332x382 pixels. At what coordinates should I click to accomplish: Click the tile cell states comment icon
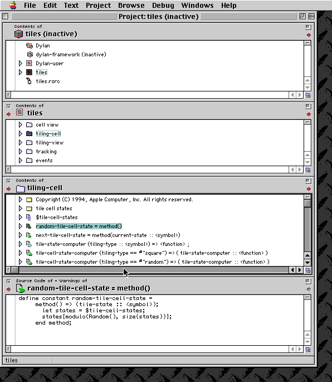click(x=29, y=209)
